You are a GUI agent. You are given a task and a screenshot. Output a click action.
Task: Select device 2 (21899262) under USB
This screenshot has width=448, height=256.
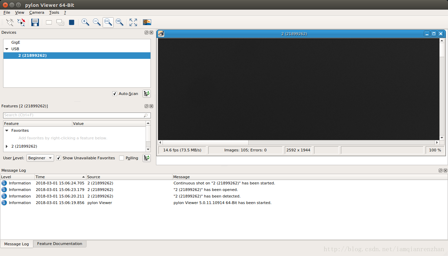coord(77,55)
